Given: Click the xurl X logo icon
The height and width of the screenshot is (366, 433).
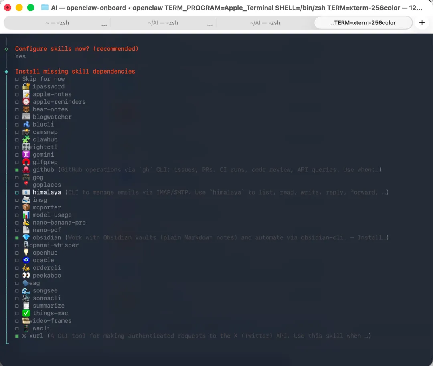Looking at the screenshot, I should pos(24,336).
